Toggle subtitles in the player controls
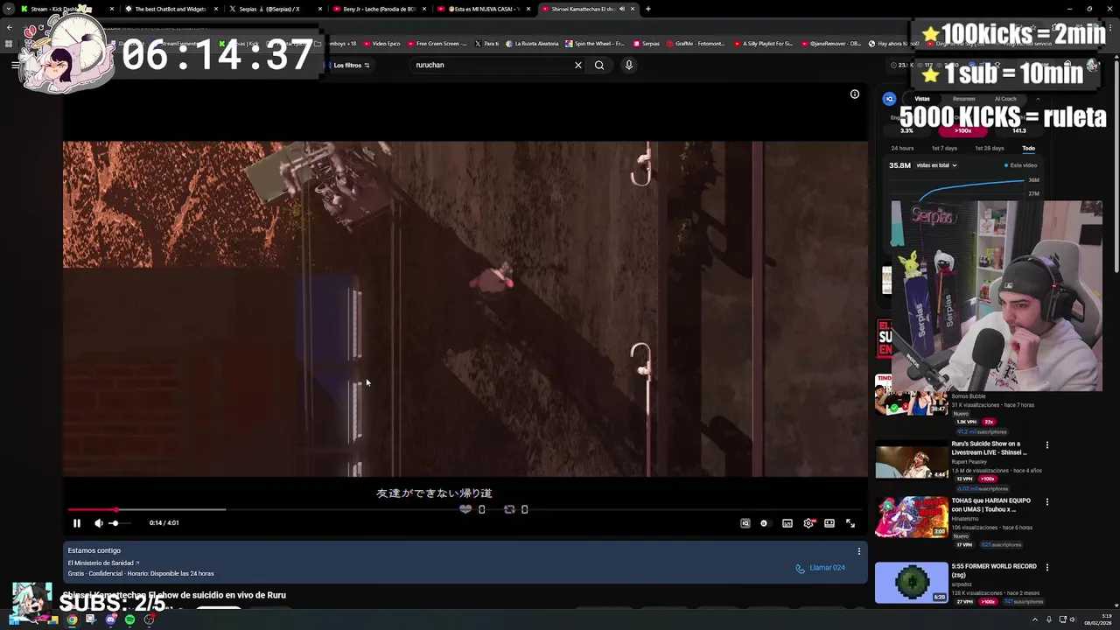This screenshot has height=630, width=1120. (787, 523)
